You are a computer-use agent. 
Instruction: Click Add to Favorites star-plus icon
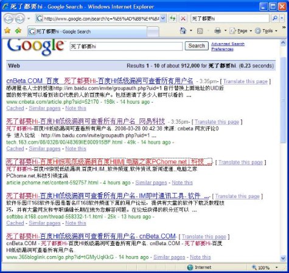point(18,31)
